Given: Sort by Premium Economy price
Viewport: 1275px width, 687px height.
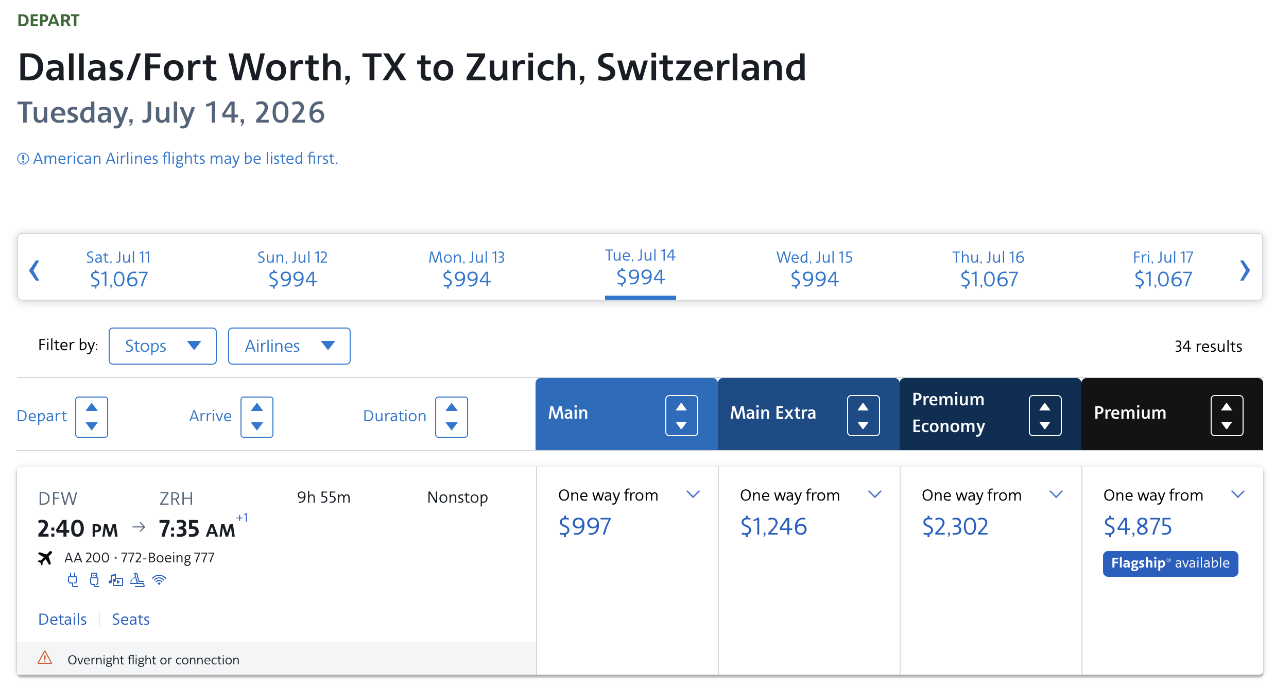Looking at the screenshot, I should pos(1045,416).
